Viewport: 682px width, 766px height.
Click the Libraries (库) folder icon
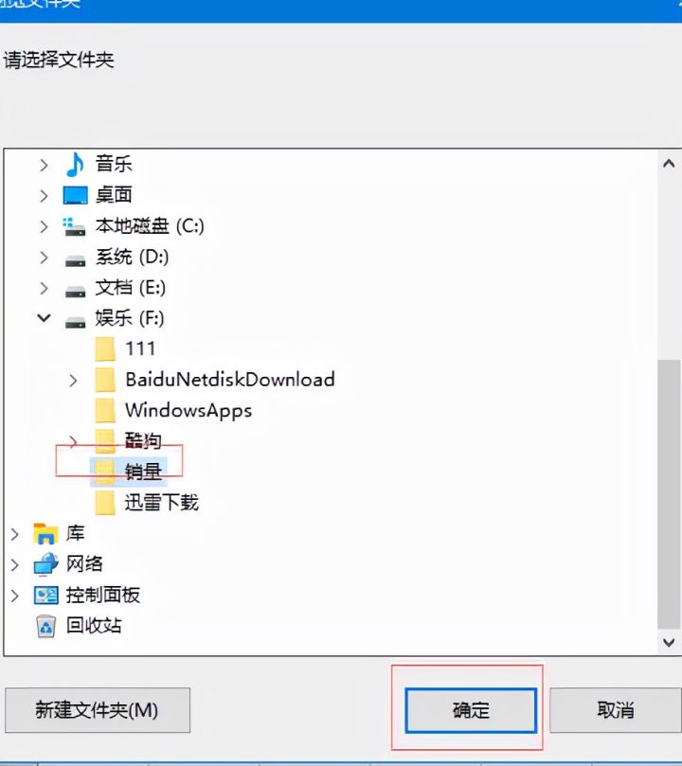tap(45, 533)
